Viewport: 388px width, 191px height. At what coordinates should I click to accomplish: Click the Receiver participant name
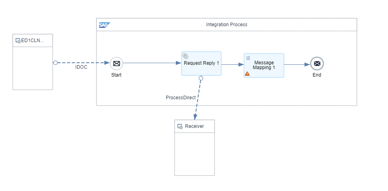[195, 126]
